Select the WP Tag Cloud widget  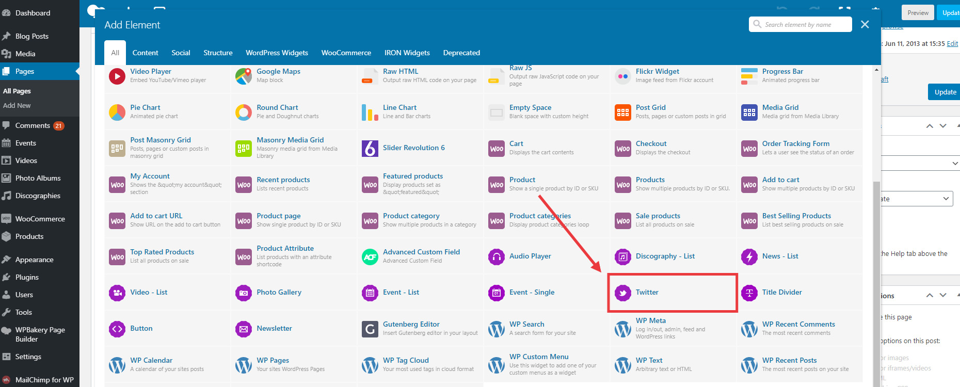click(x=421, y=364)
